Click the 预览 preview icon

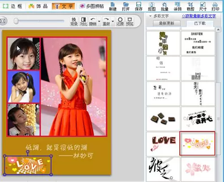pyautogui.click(x=129, y=21)
